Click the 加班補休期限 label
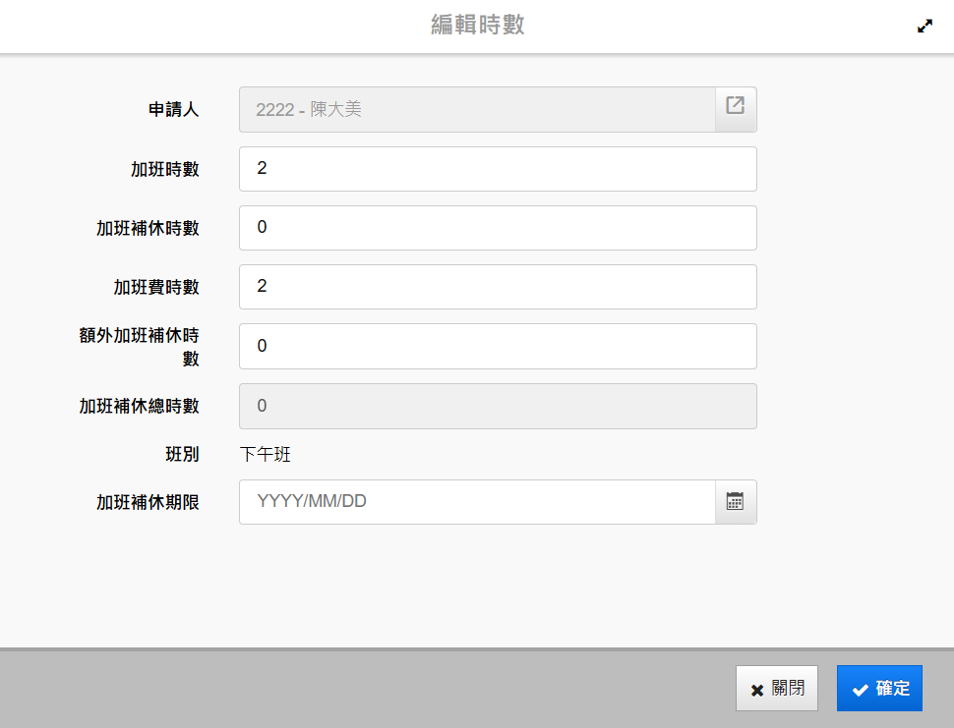The height and width of the screenshot is (728, 954). click(148, 502)
